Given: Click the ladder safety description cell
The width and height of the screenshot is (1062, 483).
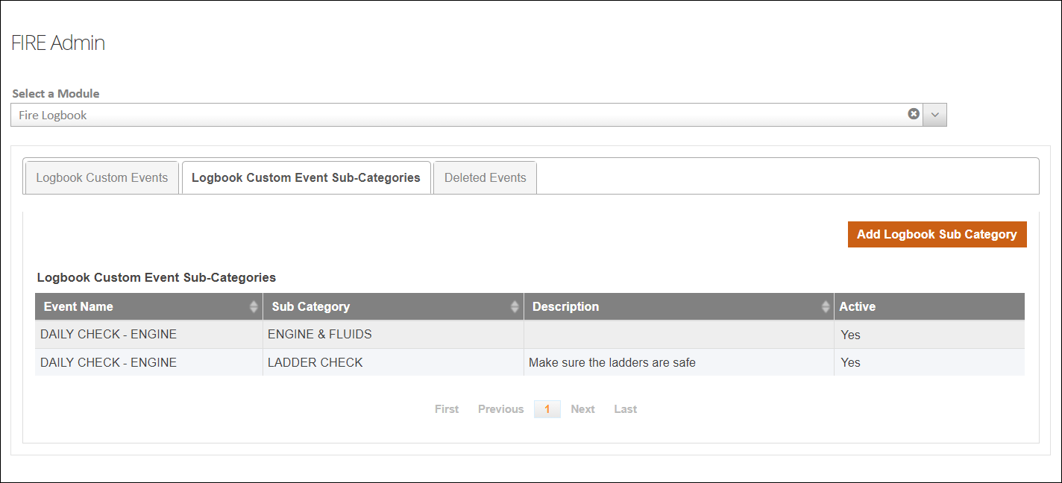Looking at the screenshot, I should pyautogui.click(x=612, y=363).
